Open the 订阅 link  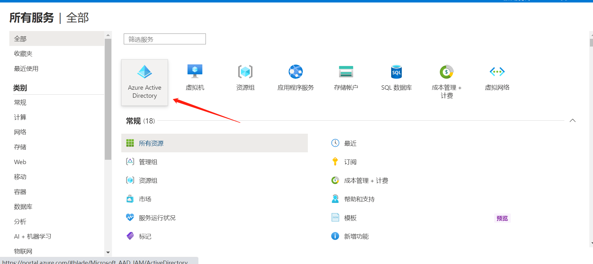click(x=350, y=162)
